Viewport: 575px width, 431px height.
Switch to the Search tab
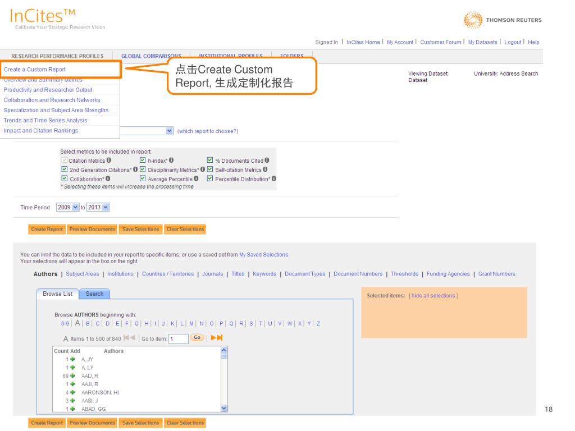pos(94,294)
